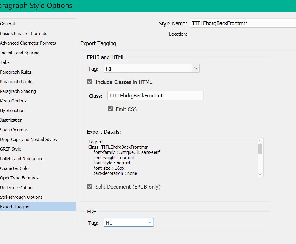Select Basic Character Formats in sidebar
Image resolution: width=296 pixels, height=244 pixels.
tap(38, 34)
